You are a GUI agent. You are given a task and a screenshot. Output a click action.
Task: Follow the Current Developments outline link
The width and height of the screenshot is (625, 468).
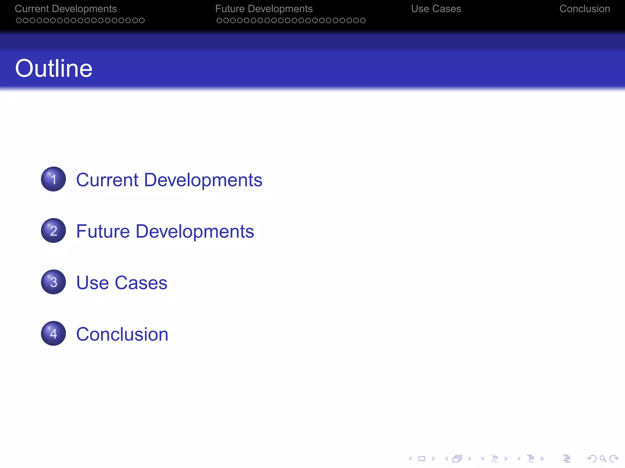(169, 180)
